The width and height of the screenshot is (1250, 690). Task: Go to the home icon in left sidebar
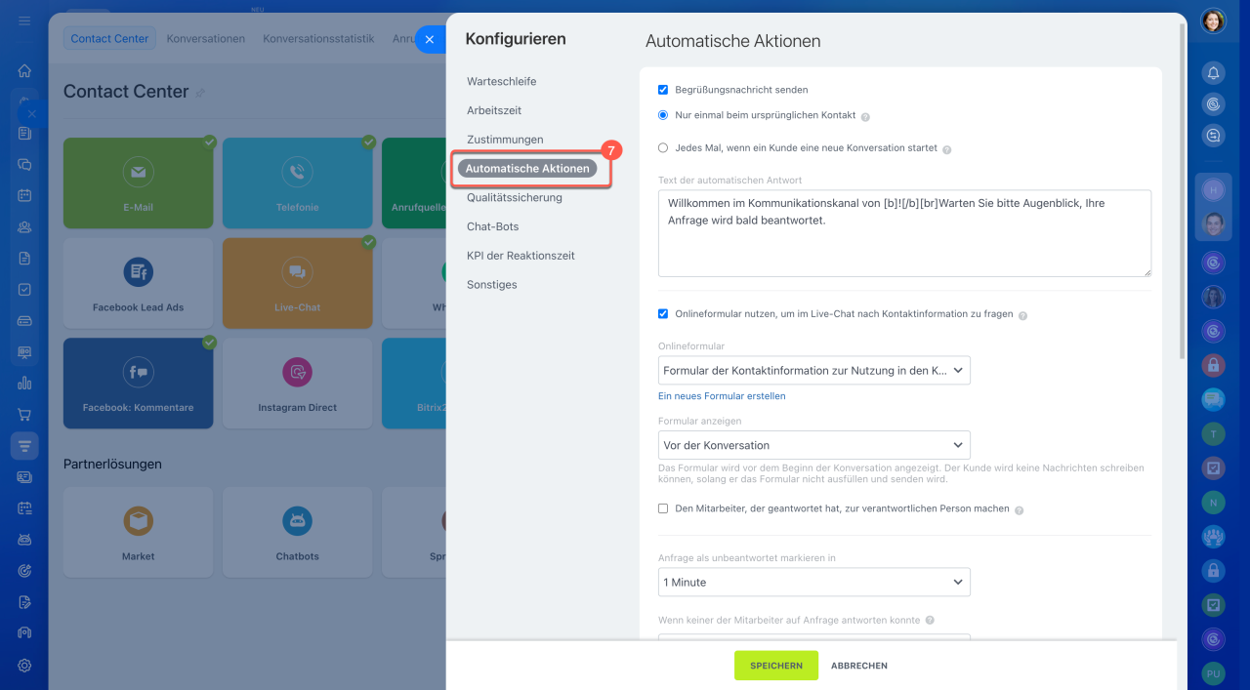(24, 70)
